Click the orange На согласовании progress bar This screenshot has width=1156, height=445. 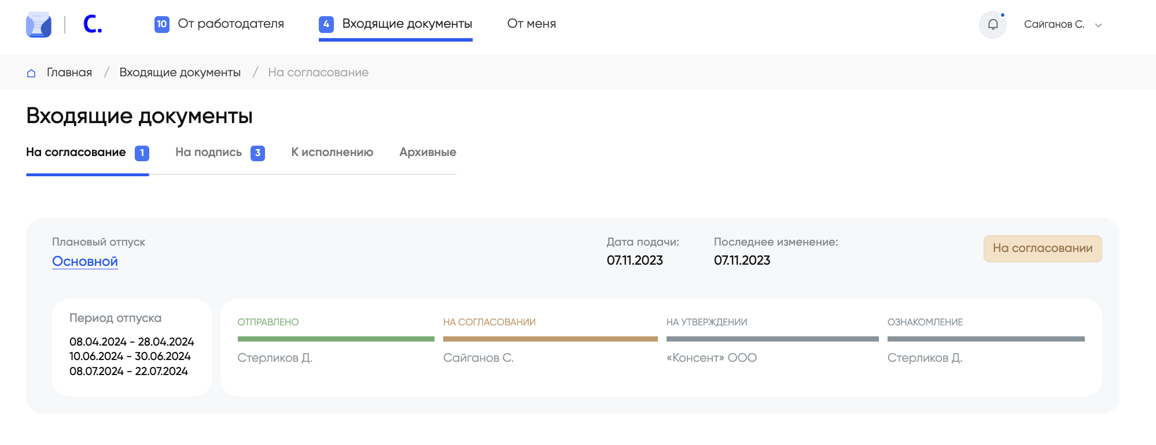pos(550,339)
